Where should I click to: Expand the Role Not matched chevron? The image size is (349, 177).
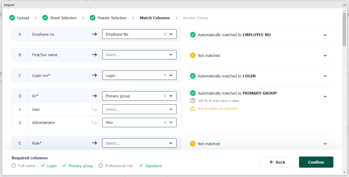(325, 144)
